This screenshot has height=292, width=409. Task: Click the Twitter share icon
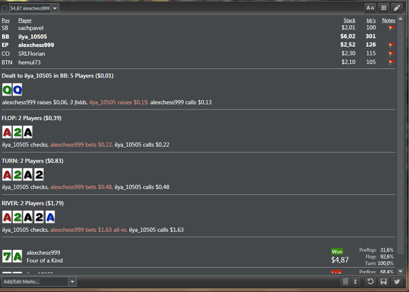click(x=397, y=282)
